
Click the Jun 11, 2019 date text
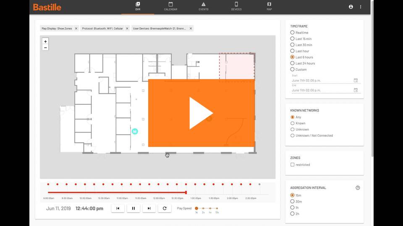58,208
